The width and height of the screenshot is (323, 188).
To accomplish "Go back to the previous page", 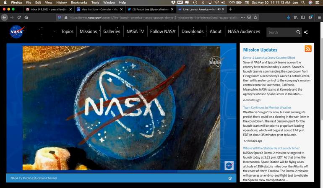I will 5,18.
